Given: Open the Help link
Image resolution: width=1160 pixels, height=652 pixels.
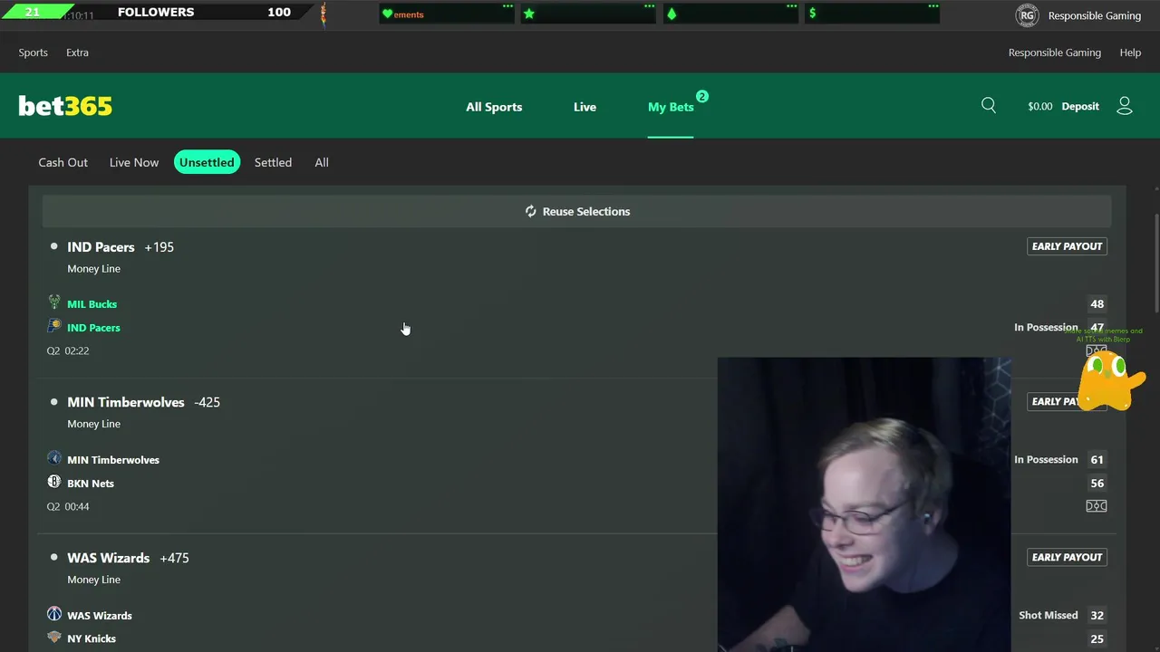Looking at the screenshot, I should [1130, 53].
